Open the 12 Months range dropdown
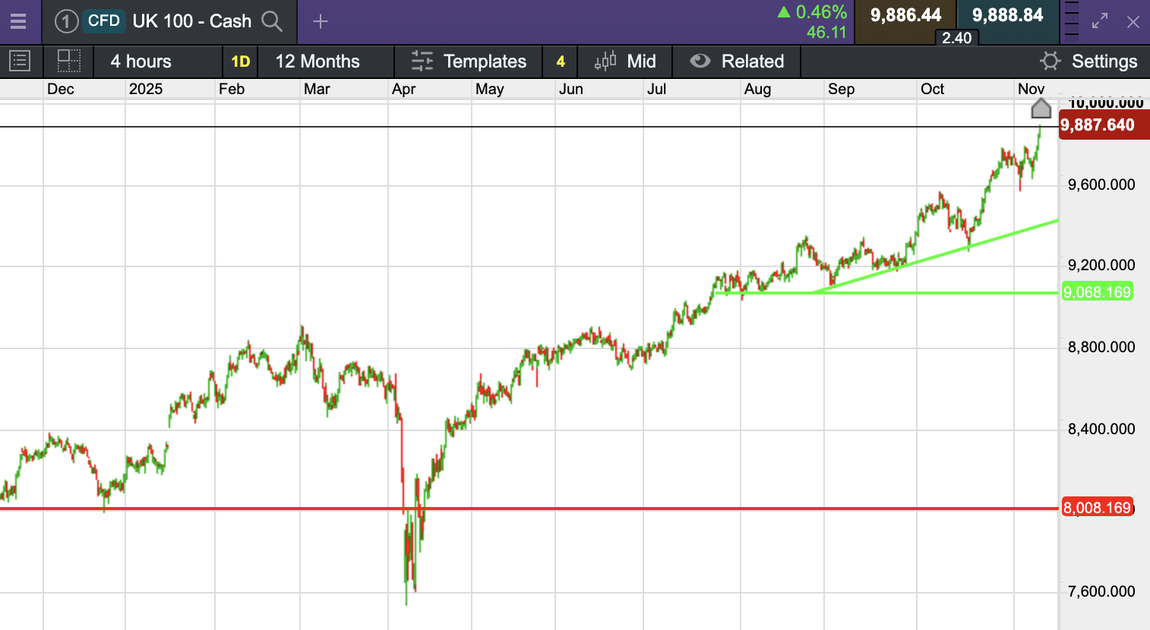1150x630 pixels. (318, 61)
